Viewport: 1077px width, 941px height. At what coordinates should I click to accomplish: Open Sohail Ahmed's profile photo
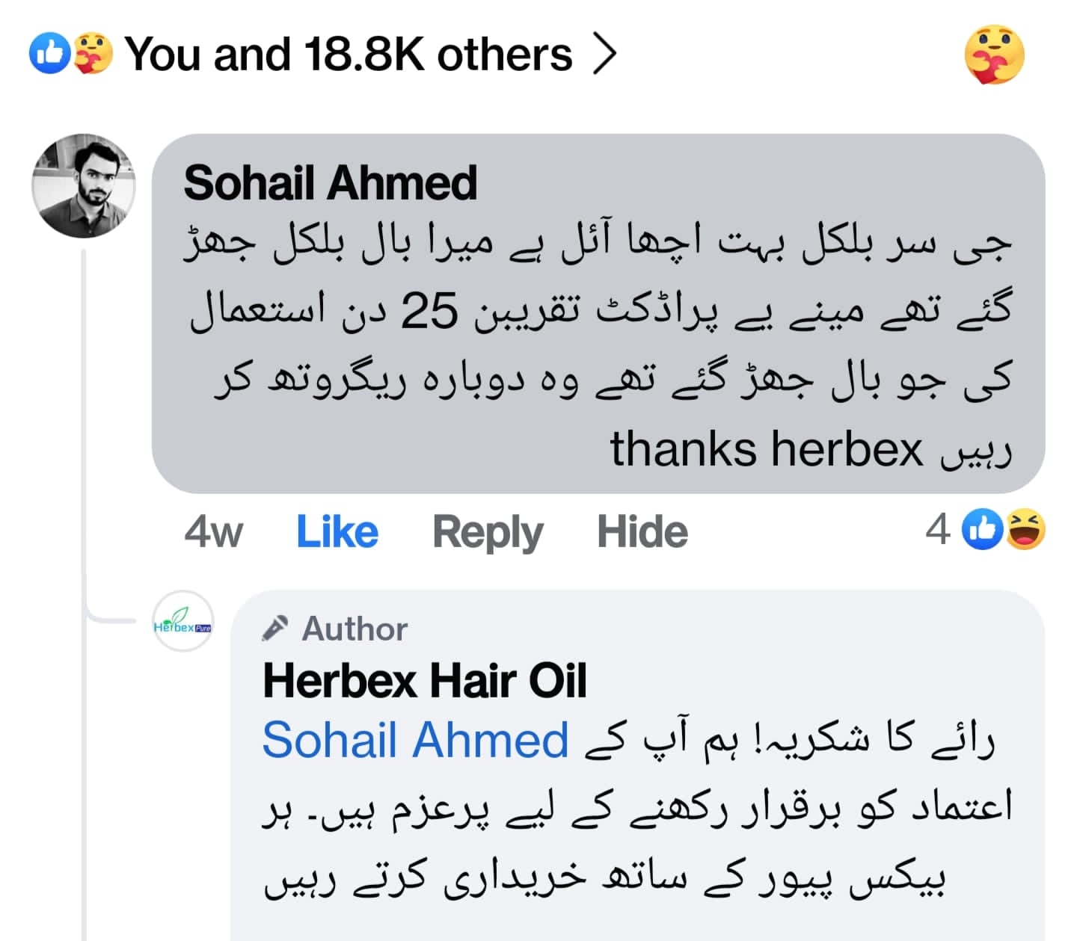pyautogui.click(x=83, y=186)
